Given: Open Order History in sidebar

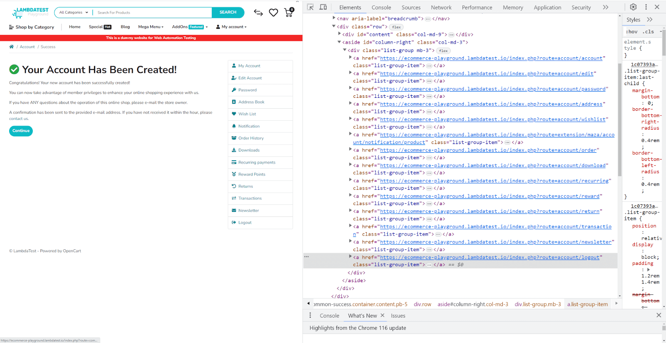Looking at the screenshot, I should [260, 138].
